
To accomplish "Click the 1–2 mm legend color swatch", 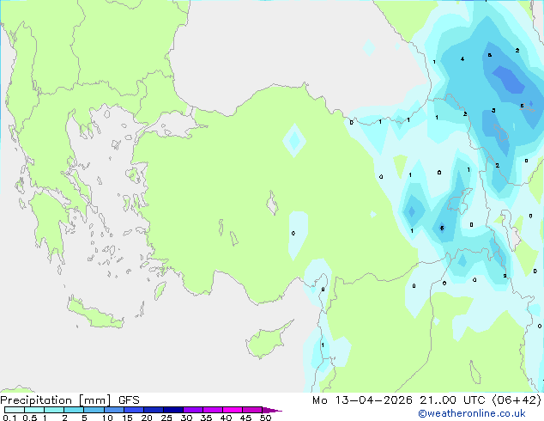I will 54,410.
